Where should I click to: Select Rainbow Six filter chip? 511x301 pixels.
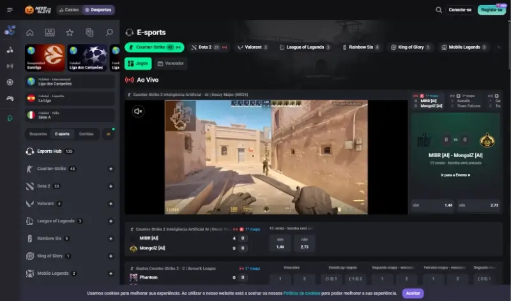pyautogui.click(x=362, y=47)
